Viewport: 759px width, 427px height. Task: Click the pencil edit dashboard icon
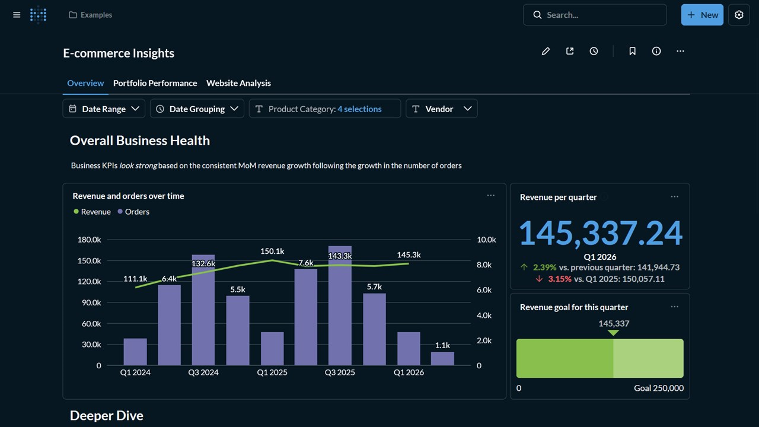[x=546, y=52]
